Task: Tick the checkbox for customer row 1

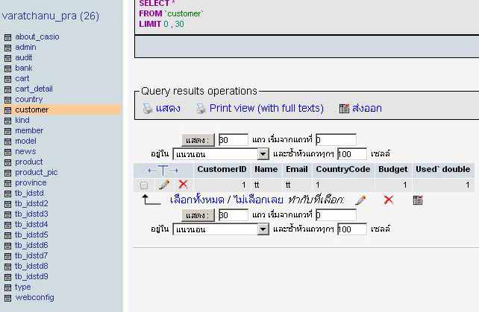Action: click(144, 185)
